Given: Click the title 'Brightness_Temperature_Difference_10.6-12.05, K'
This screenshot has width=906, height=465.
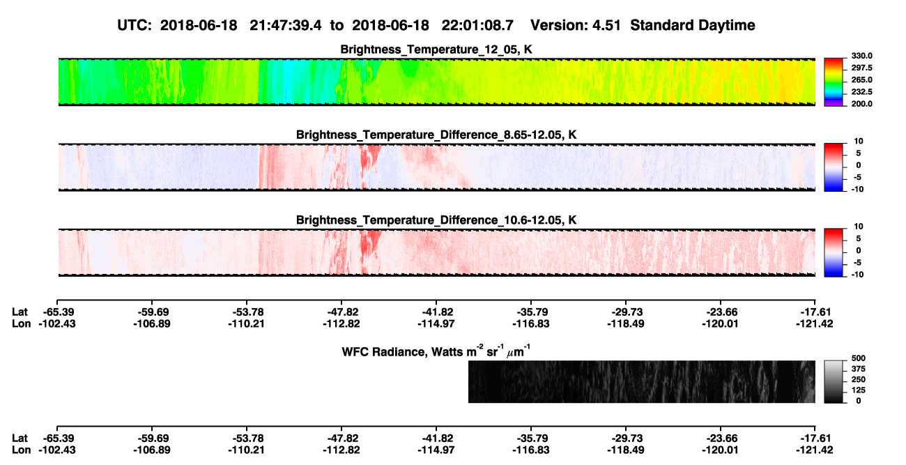Looking at the screenshot, I should [x=436, y=220].
